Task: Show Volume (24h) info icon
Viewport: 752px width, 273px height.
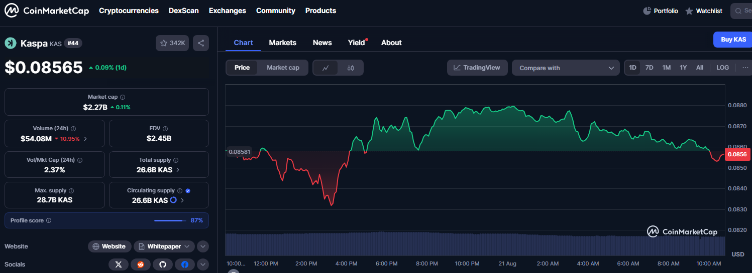Action: [x=73, y=129]
